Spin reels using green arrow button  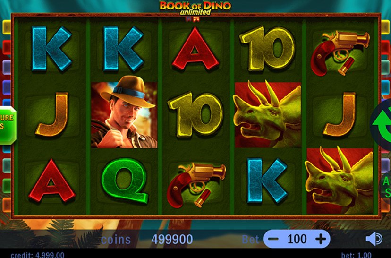pyautogui.click(x=382, y=125)
